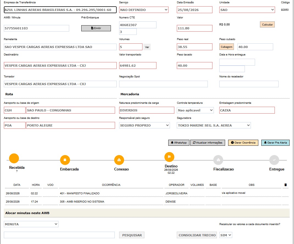Click the entrega hour field
The width and height of the screenshot is (294, 244).
click(x=232, y=69)
